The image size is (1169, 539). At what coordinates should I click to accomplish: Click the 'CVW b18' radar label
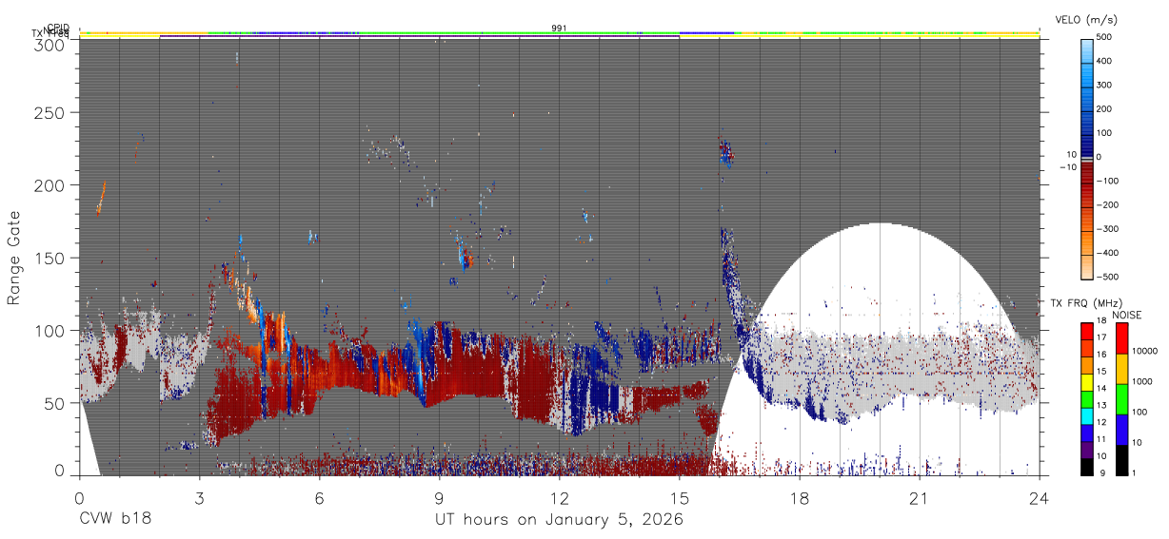click(114, 520)
